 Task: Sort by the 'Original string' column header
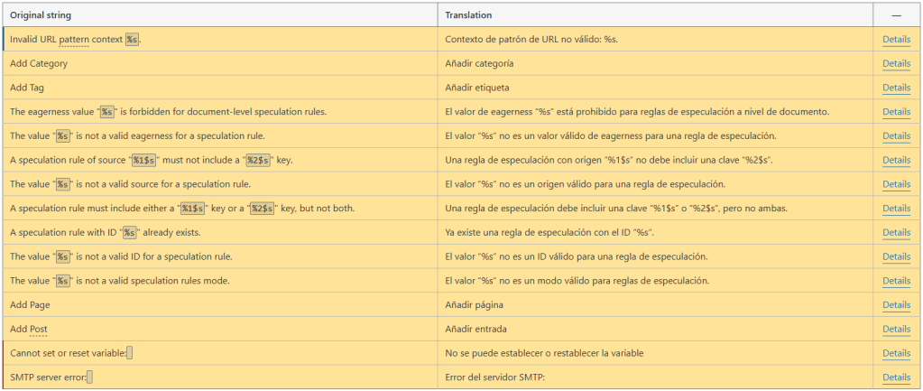41,15
